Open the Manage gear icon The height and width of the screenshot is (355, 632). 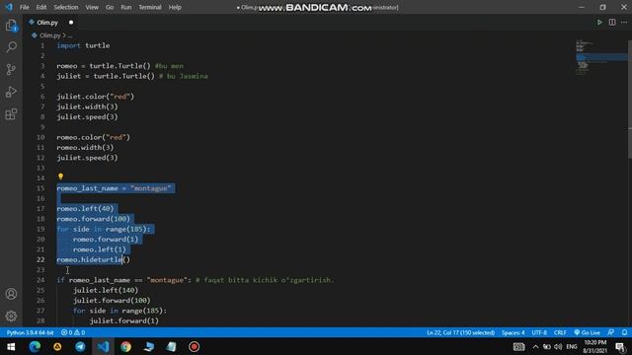[11, 316]
